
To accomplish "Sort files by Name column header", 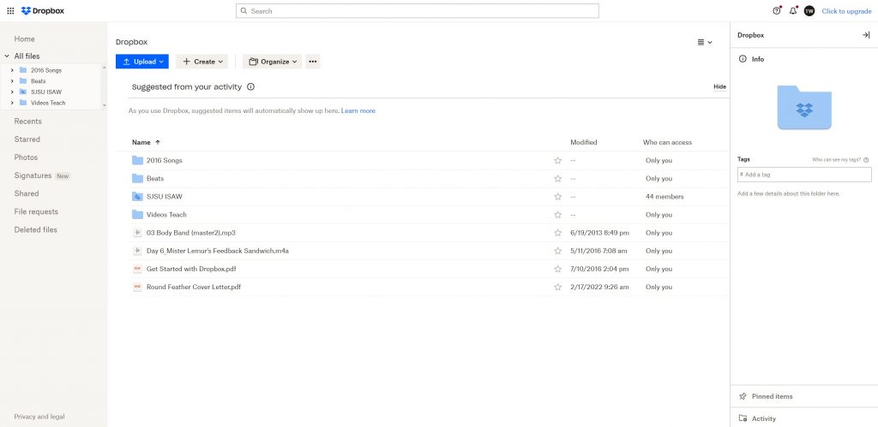I will (141, 142).
